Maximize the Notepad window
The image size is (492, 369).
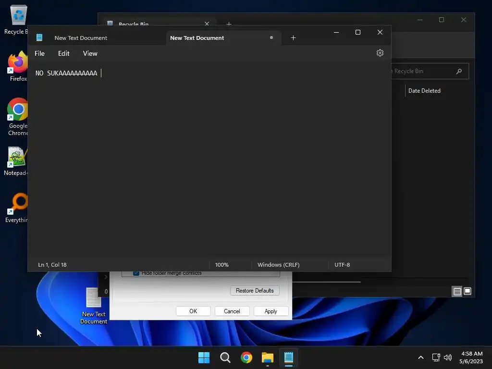coord(357,32)
